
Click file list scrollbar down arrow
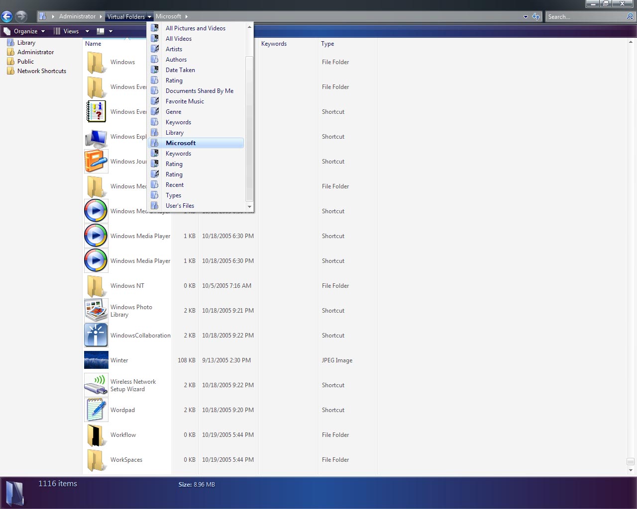[631, 470]
